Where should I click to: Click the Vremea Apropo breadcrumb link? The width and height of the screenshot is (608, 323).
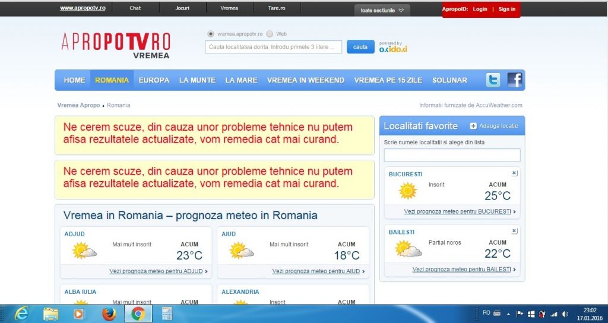(x=78, y=105)
